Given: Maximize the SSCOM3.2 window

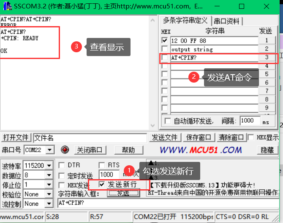Looking at the screenshot, I should [x=242, y=6].
